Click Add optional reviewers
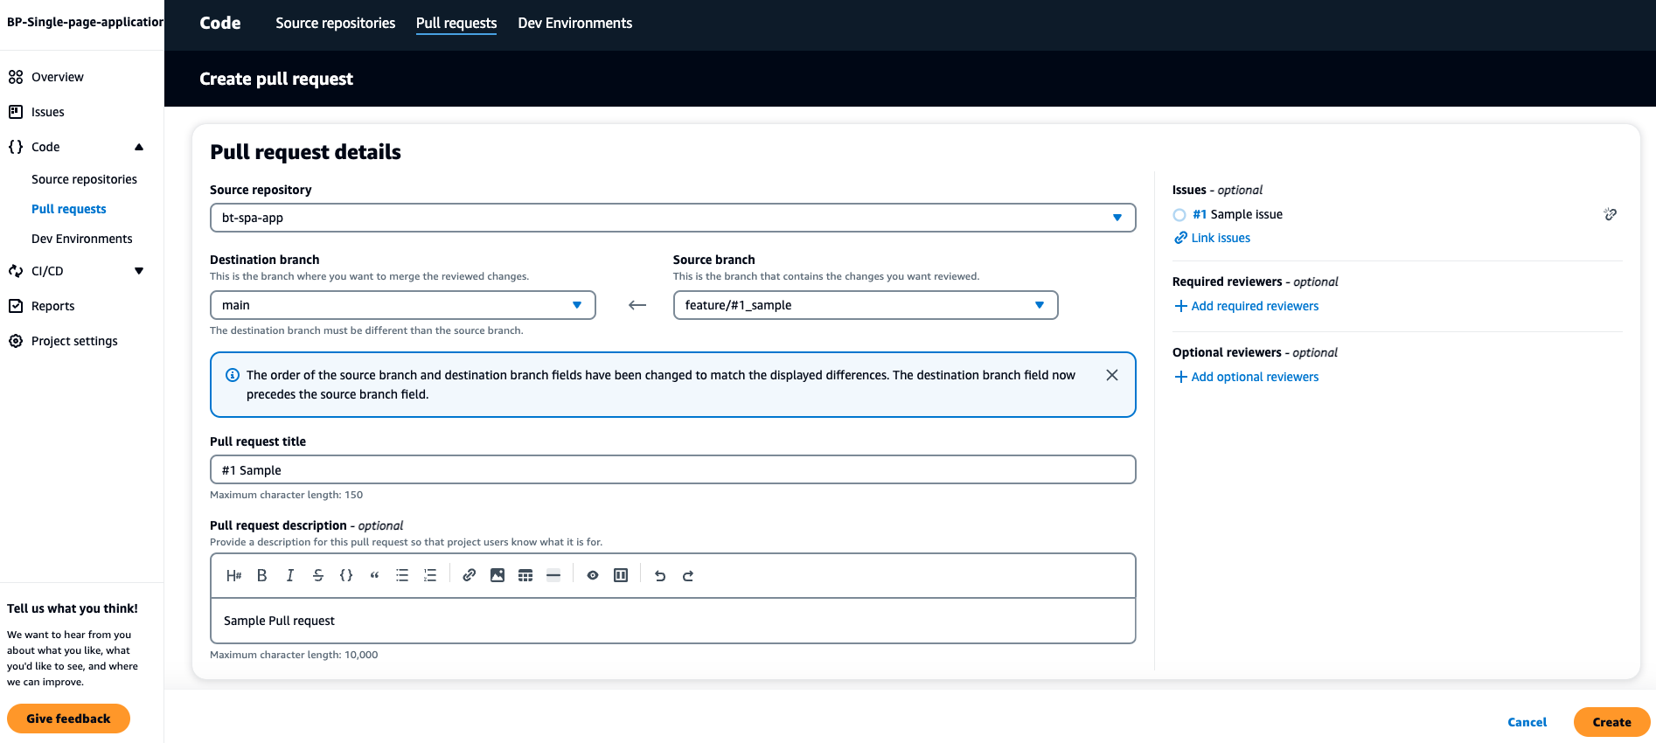 click(1246, 377)
